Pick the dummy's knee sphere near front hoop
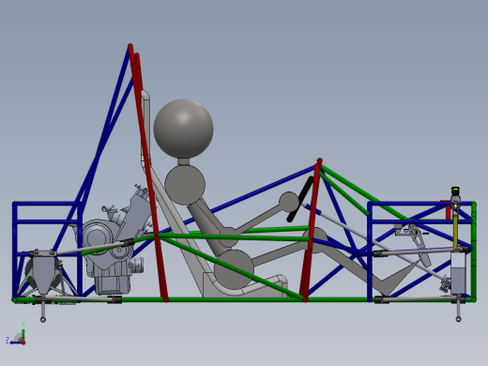 [316, 239]
